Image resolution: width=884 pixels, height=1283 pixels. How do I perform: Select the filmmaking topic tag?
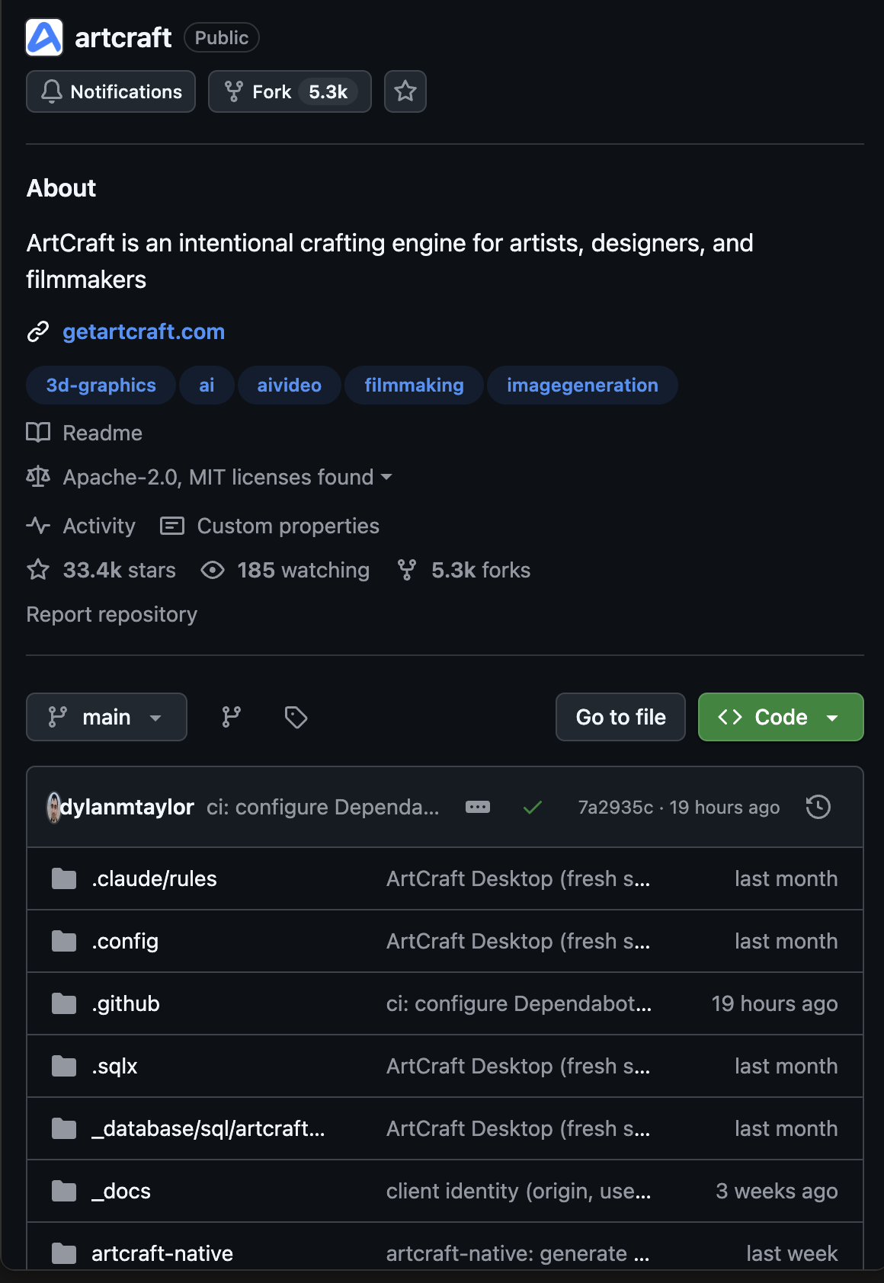414,386
